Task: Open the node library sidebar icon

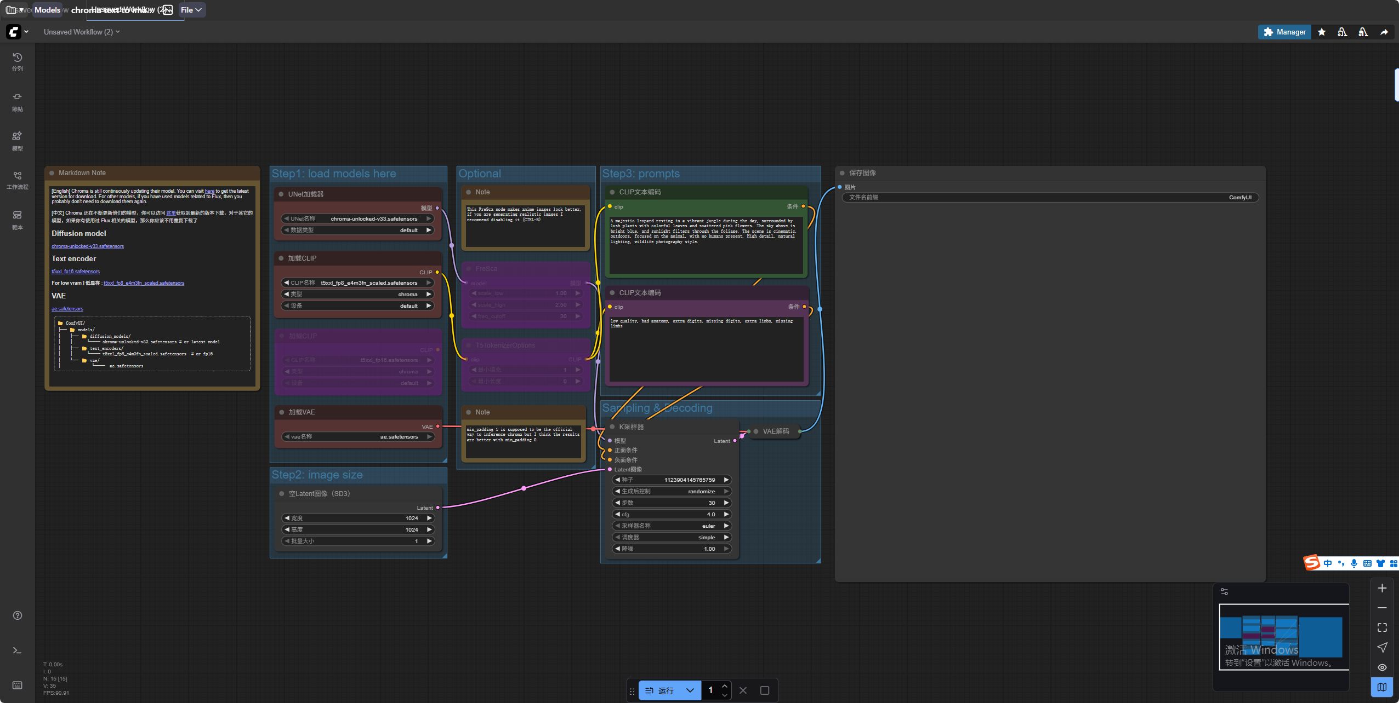Action: [17, 102]
